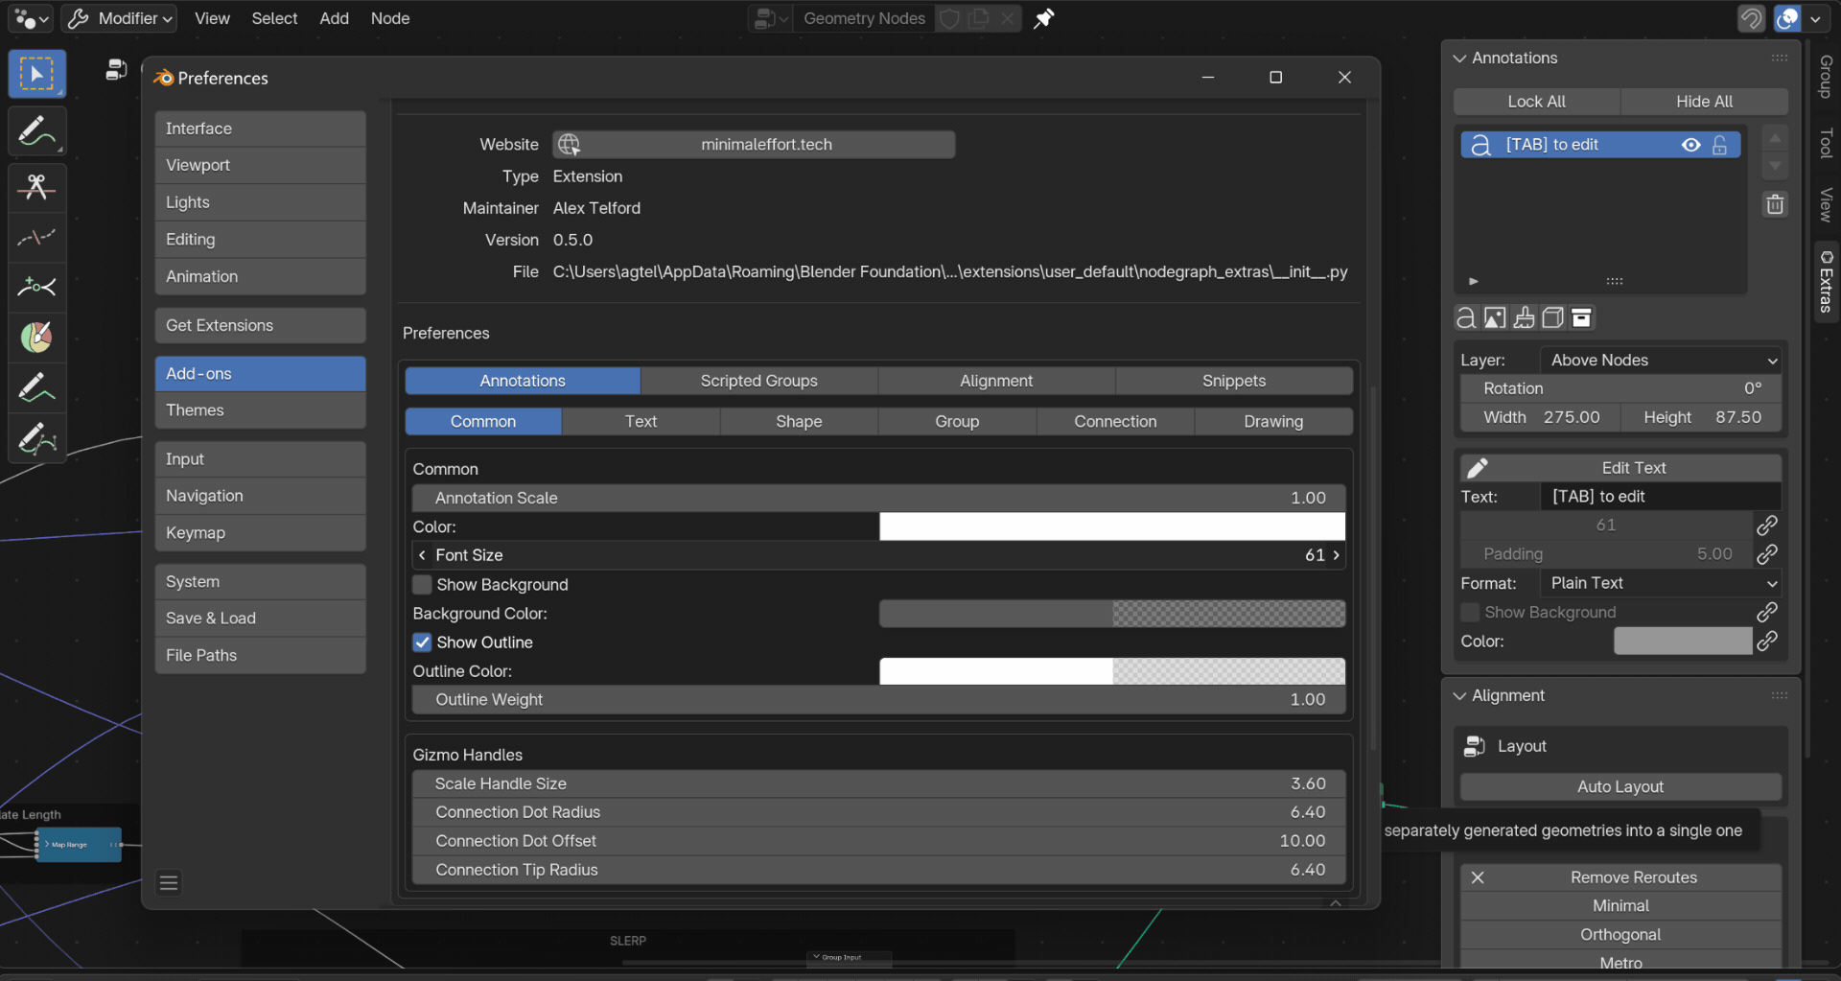This screenshot has height=981, width=1841.
Task: Click the Lock All button
Action: pos(1536,101)
